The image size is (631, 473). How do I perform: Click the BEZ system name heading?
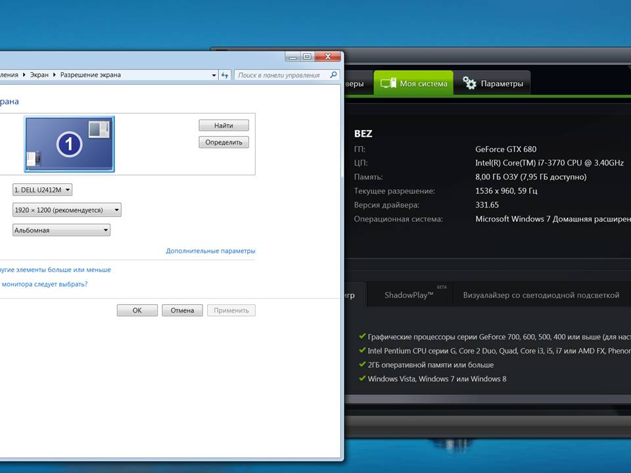pos(363,133)
